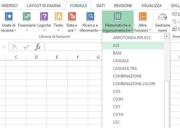Switch to the DATI ribbon tab
Image resolution: width=180 pixels, height=128 pixels.
101,6
